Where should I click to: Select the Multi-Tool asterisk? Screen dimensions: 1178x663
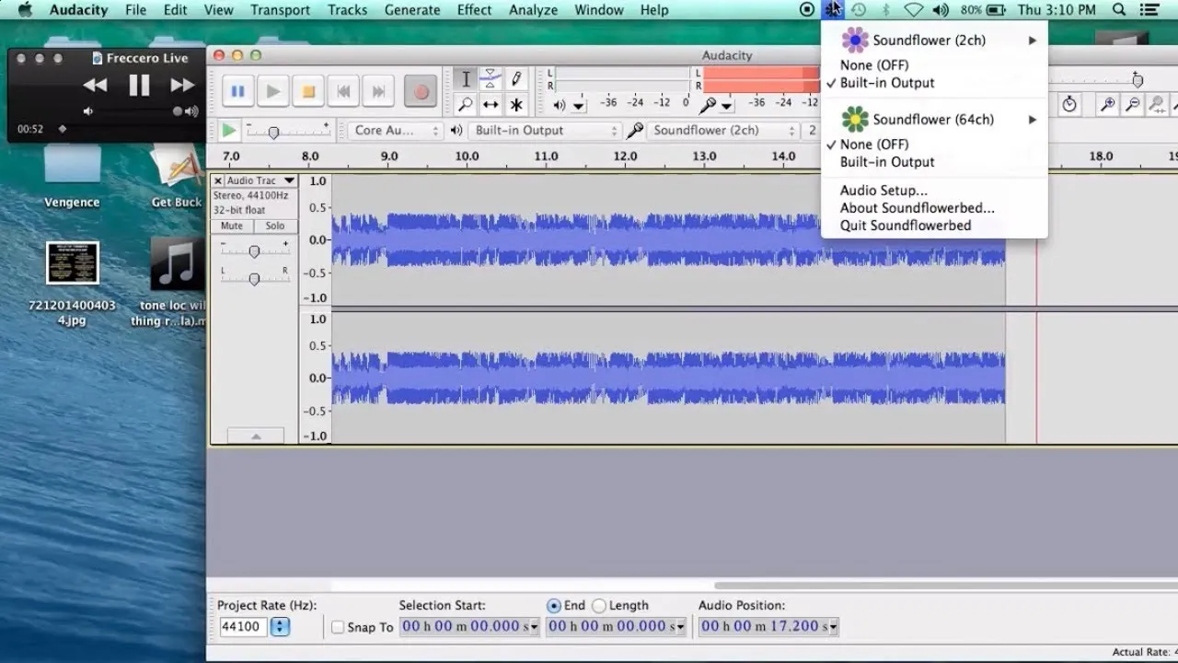pos(517,105)
